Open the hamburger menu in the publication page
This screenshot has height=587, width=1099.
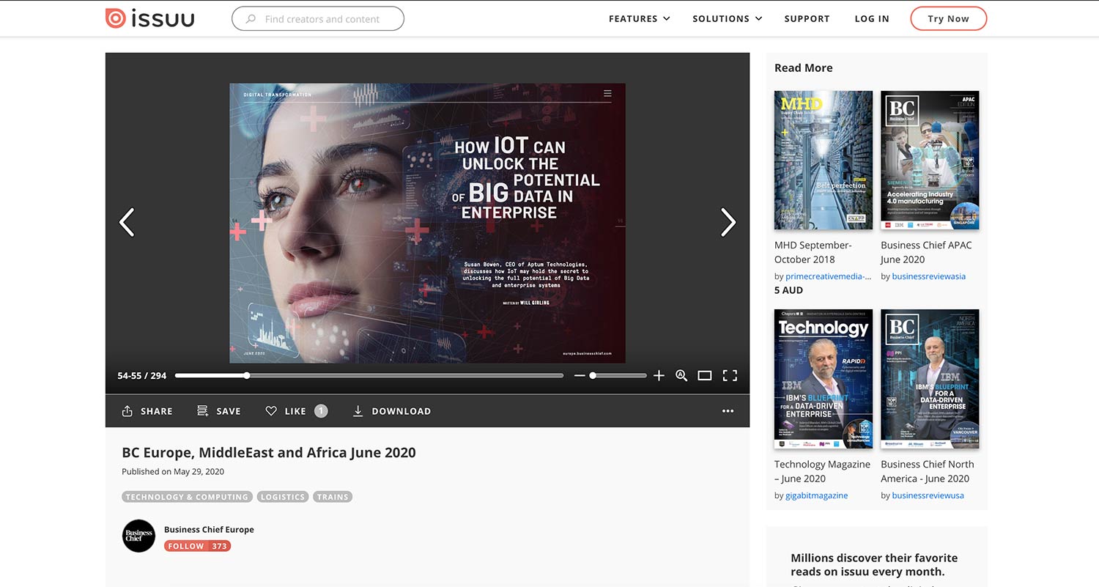coord(607,93)
